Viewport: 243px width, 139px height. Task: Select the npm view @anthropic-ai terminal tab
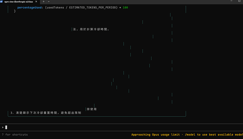[19, 2]
